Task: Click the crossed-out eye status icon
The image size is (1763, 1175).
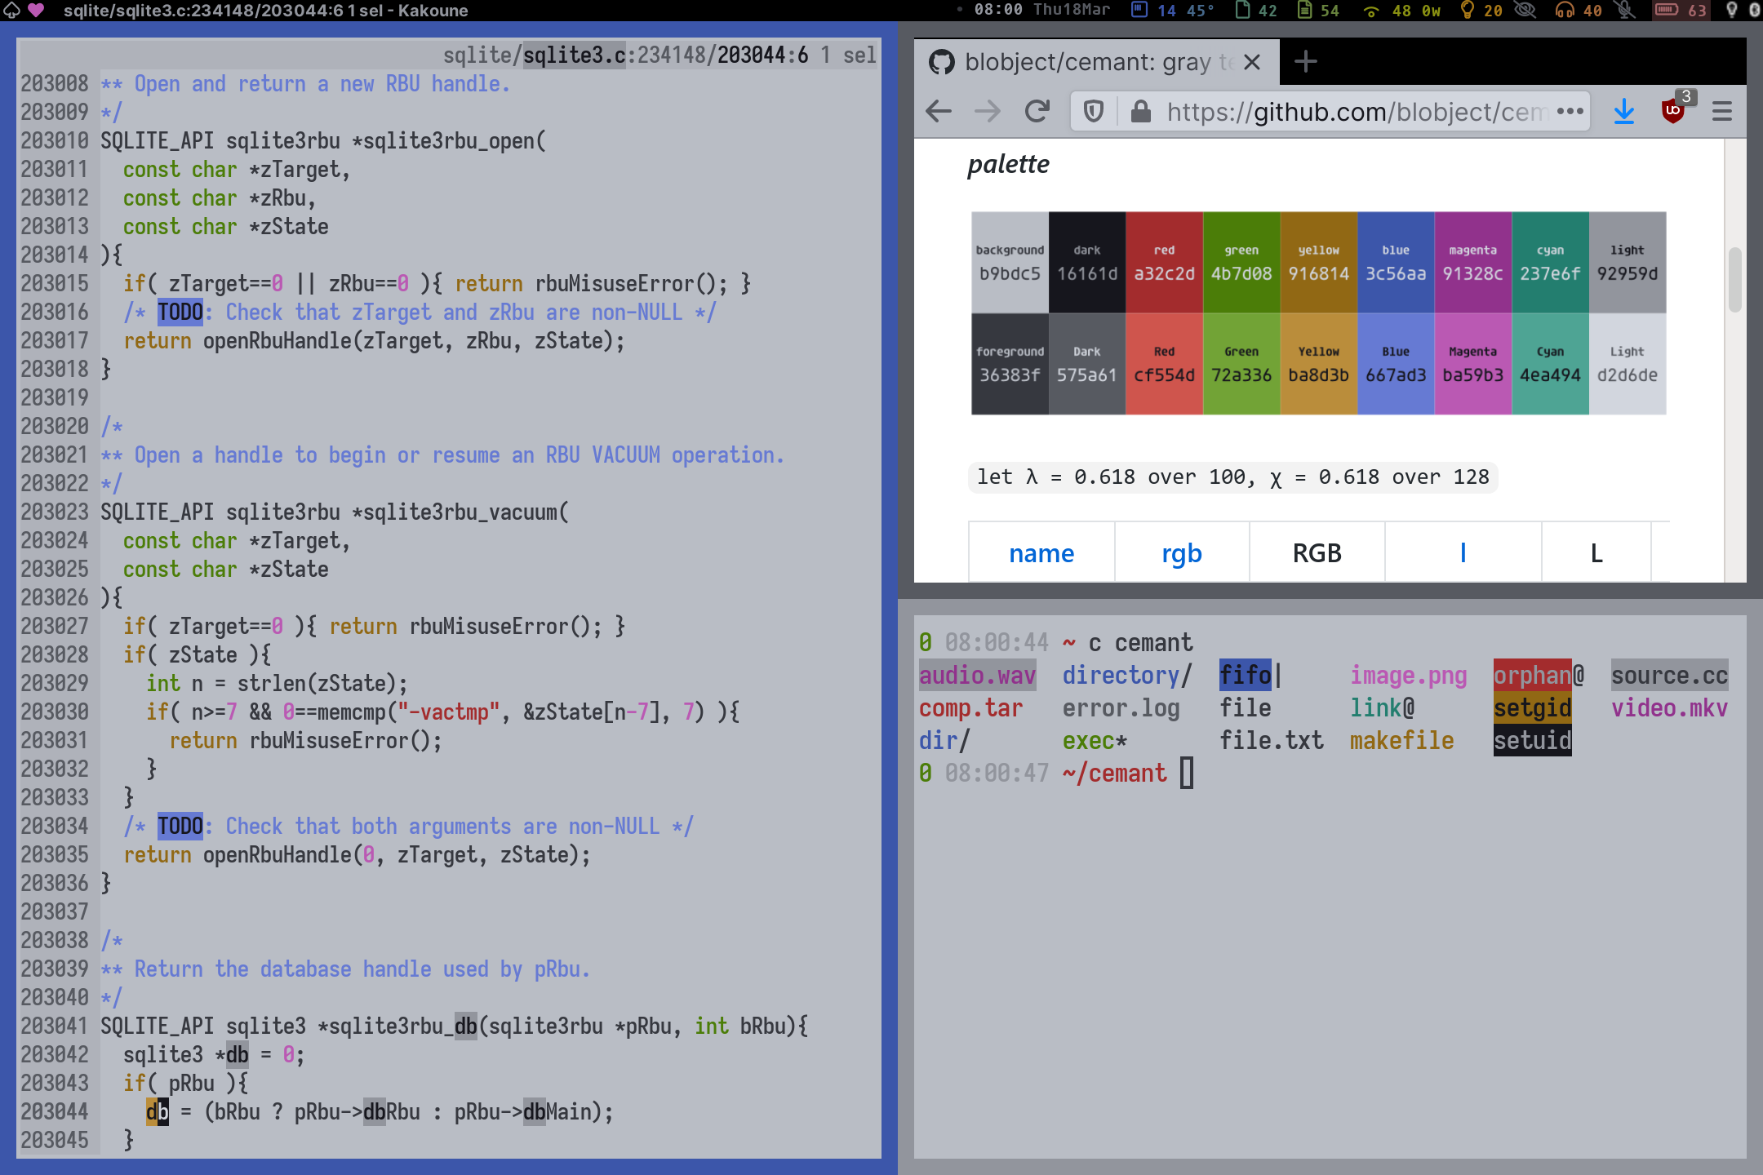Action: pyautogui.click(x=1525, y=10)
